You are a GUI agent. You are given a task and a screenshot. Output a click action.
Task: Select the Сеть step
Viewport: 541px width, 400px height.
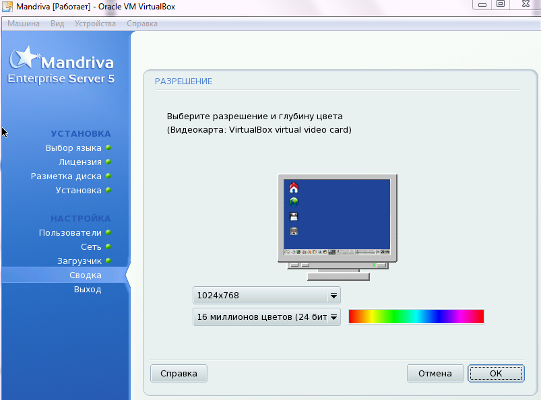pos(91,247)
